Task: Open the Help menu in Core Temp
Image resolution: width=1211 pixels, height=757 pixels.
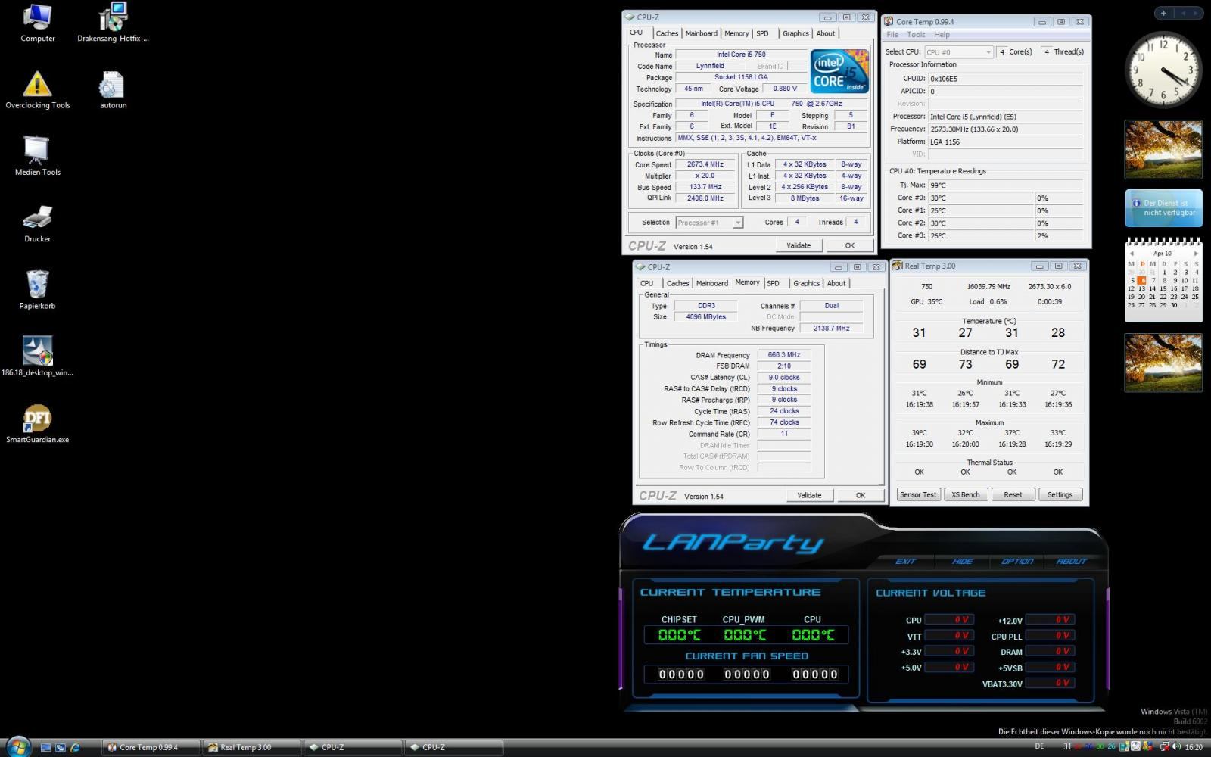Action: coord(942,35)
